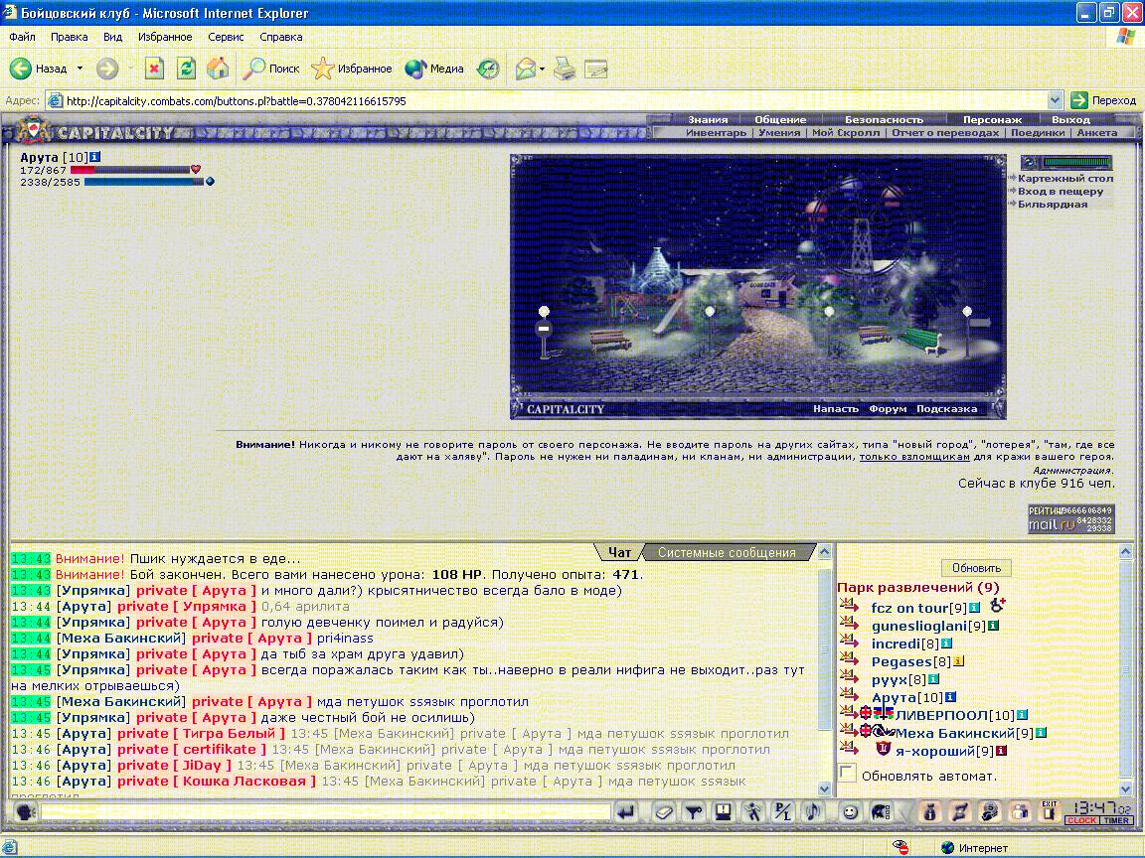Click the red HP bar of Арута

(130, 170)
